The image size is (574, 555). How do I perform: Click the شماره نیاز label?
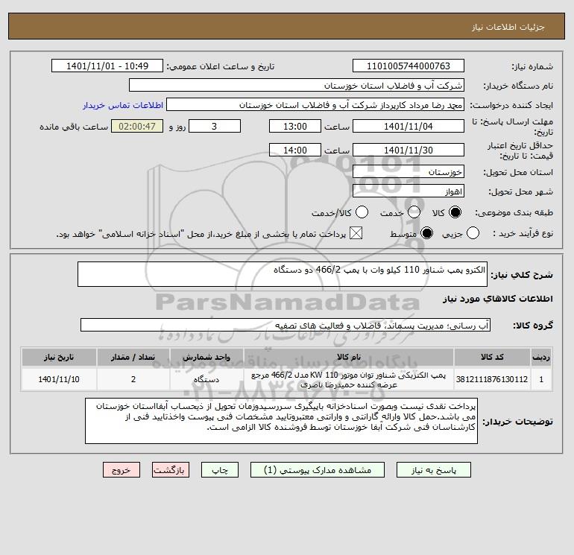pos(532,66)
